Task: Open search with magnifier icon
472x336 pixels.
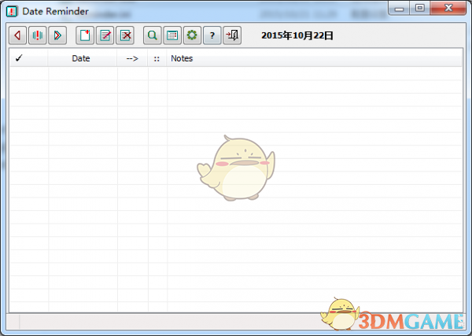Action: [x=153, y=35]
